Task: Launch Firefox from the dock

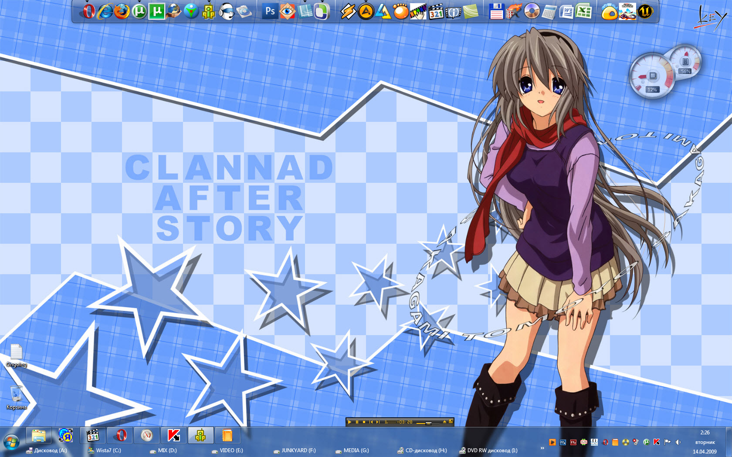Action: pyautogui.click(x=122, y=11)
